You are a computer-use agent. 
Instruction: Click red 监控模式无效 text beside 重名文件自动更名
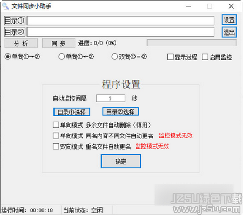click(x=152, y=147)
